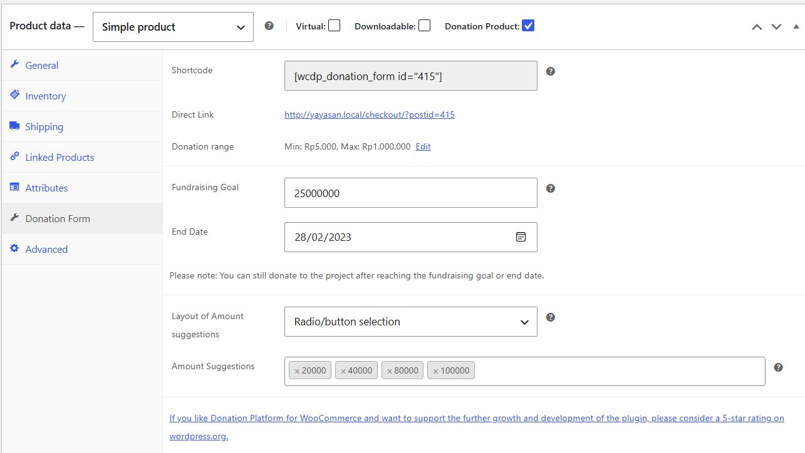Remove the 40000 amount suggestion
Viewport: 805px width, 453px height.
(343, 371)
